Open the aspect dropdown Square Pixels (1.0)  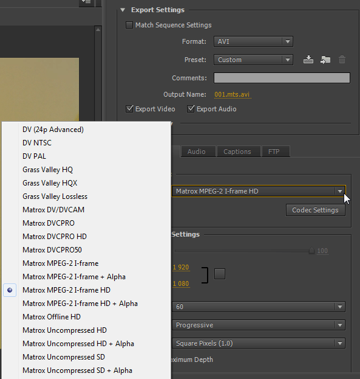pos(259,343)
